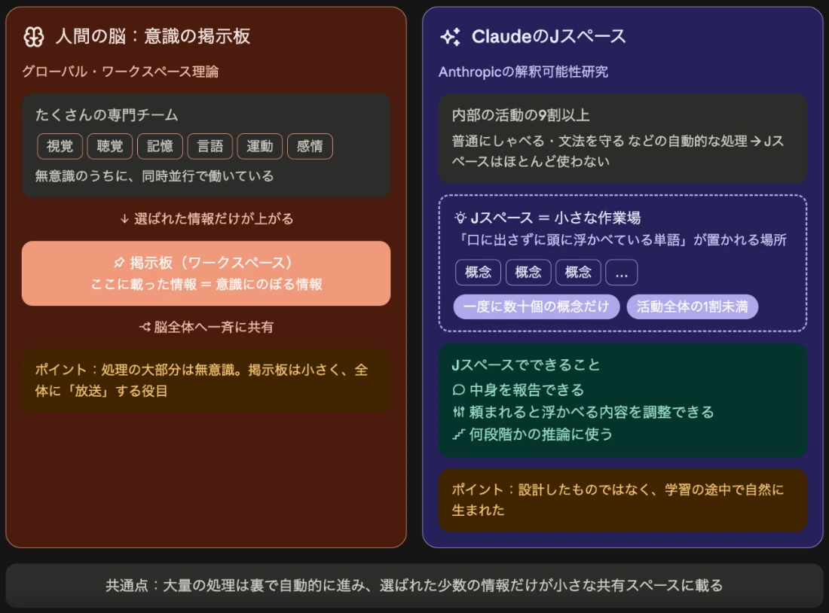Click the text 無意識のうちに、同時並行で働いている
The image size is (829, 613).
click(154, 176)
